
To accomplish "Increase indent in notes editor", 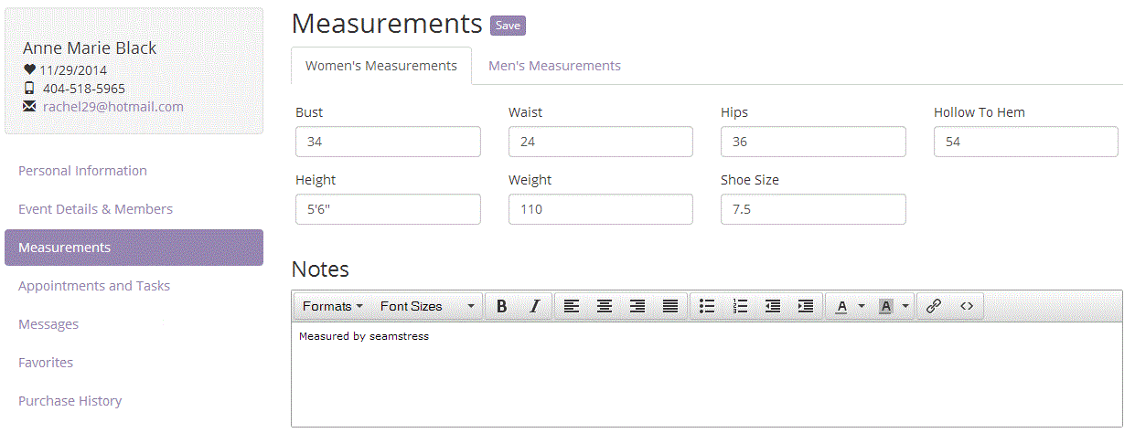I will [x=806, y=306].
